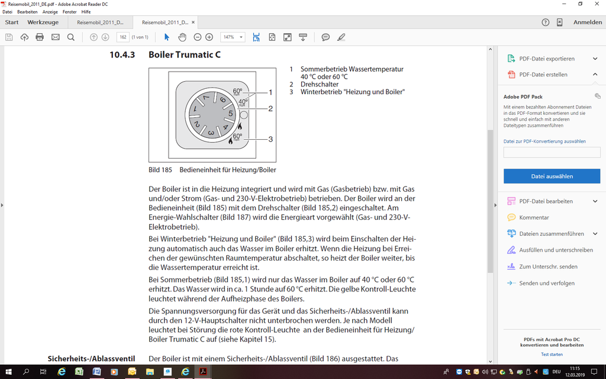
Task: Click the Datei zur PDF-Konvertierung auswählen link
Action: [544, 142]
